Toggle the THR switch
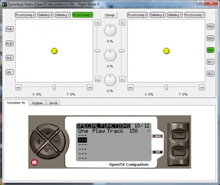 [10, 29]
